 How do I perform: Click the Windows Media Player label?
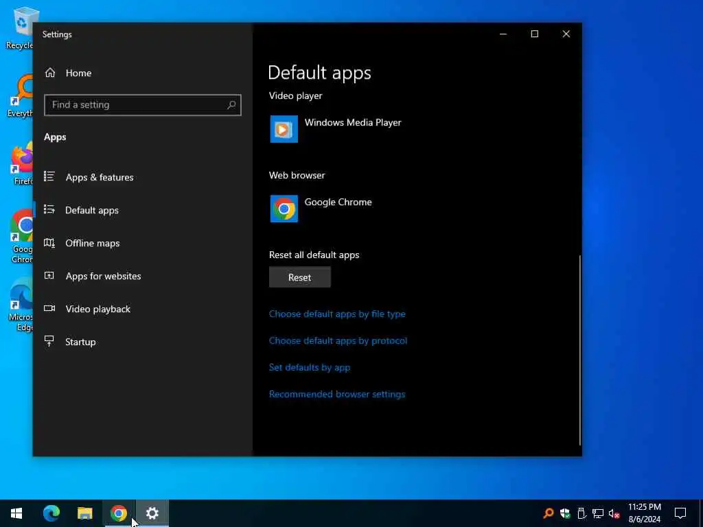pyautogui.click(x=353, y=122)
